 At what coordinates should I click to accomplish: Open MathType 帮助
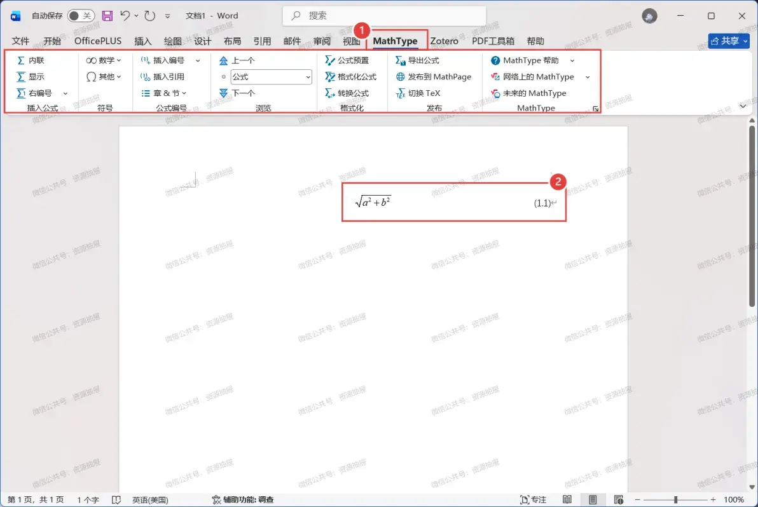pos(525,60)
